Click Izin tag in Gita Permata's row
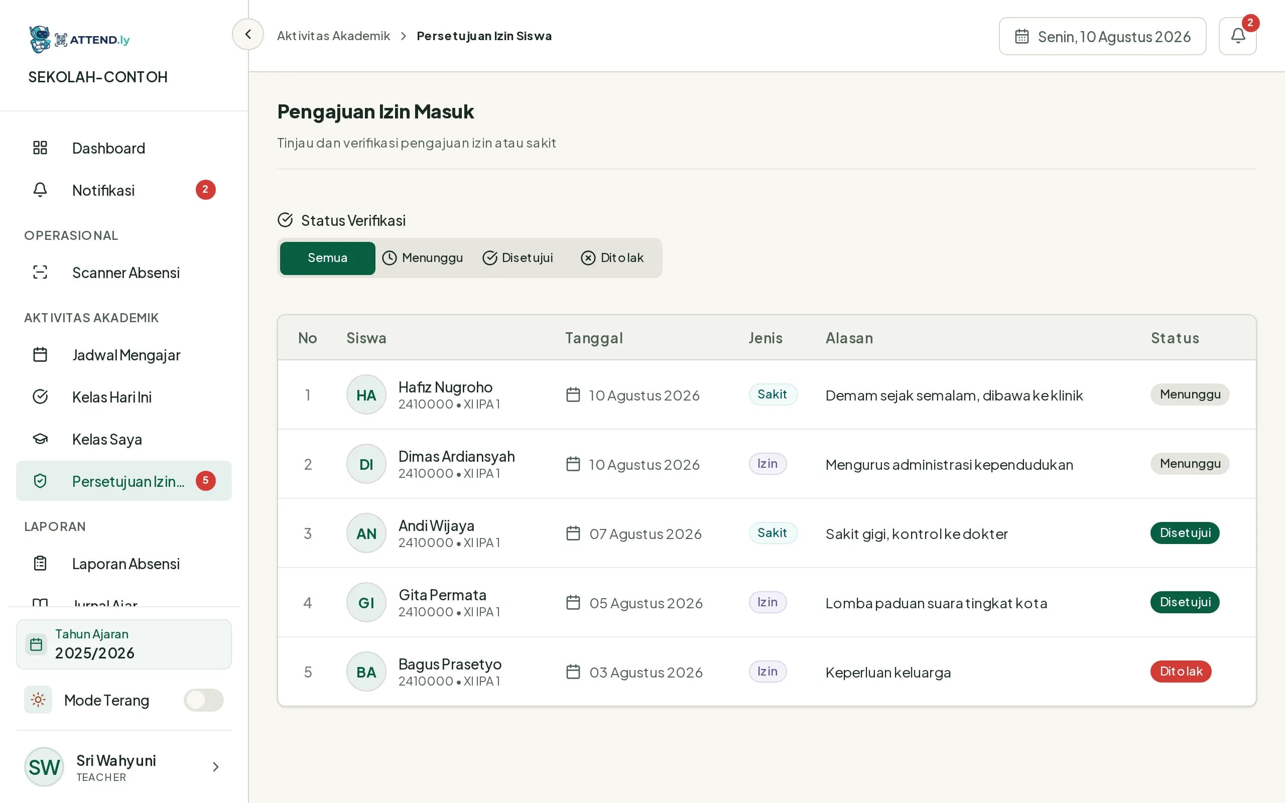Image resolution: width=1285 pixels, height=803 pixels. click(x=767, y=602)
